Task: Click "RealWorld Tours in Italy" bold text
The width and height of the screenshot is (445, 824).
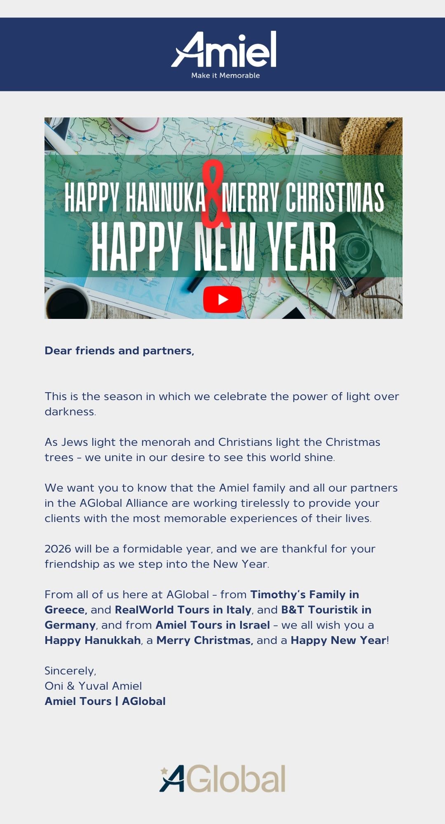Action: point(183,610)
